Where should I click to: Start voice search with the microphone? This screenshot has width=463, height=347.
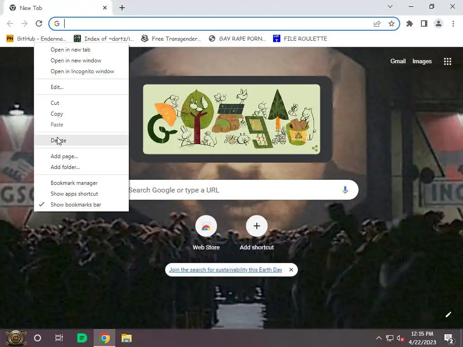coord(345,190)
